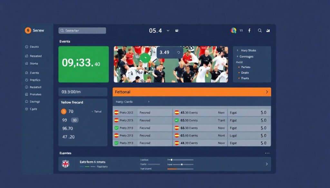
Task: Click the search input field at top
Action: [x=82, y=31]
